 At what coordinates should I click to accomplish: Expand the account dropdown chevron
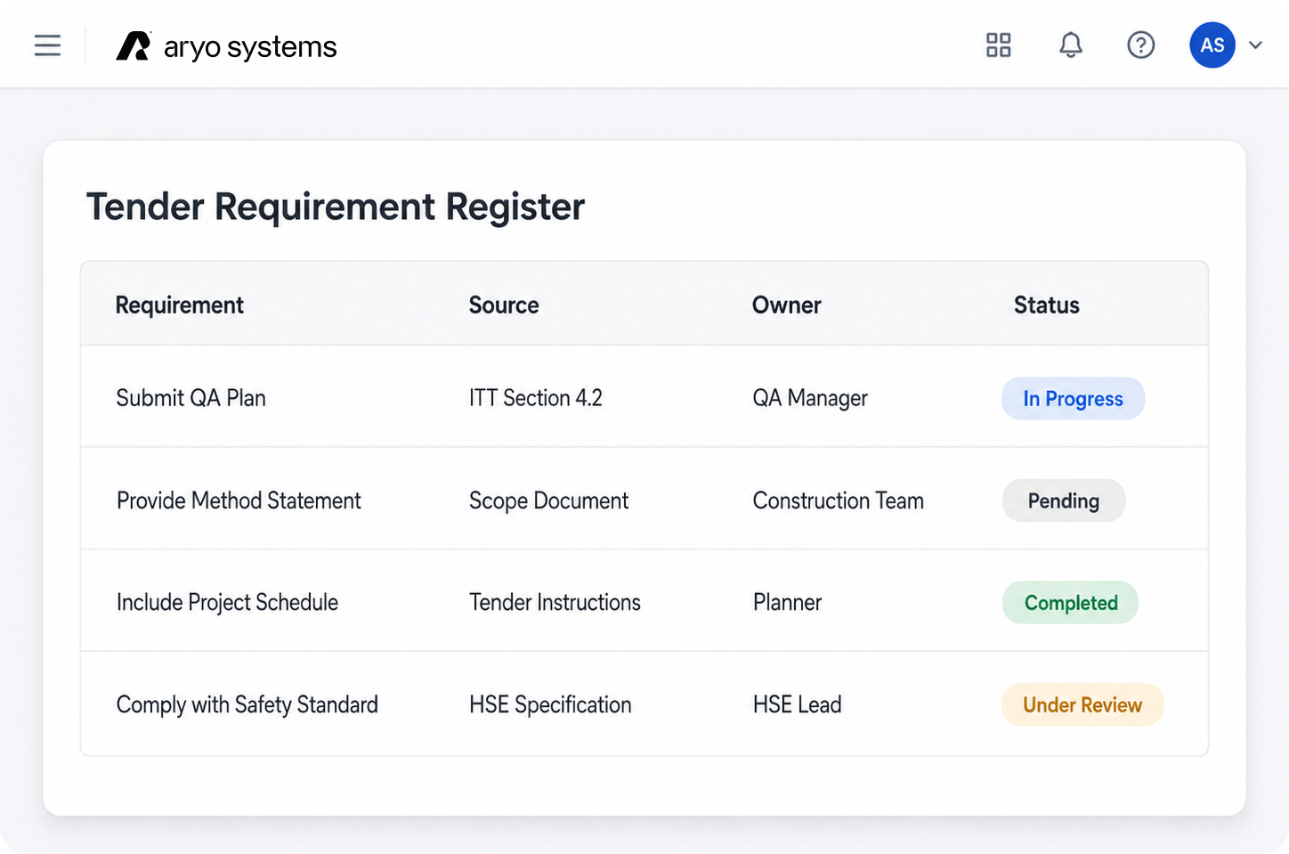[1256, 45]
